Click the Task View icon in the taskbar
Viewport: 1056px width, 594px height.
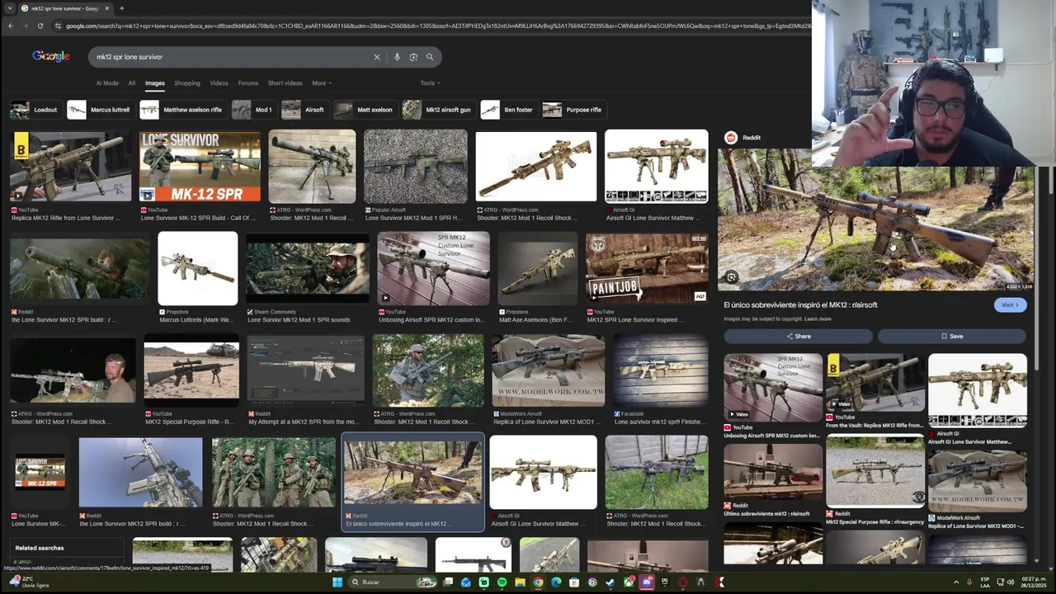point(448,582)
